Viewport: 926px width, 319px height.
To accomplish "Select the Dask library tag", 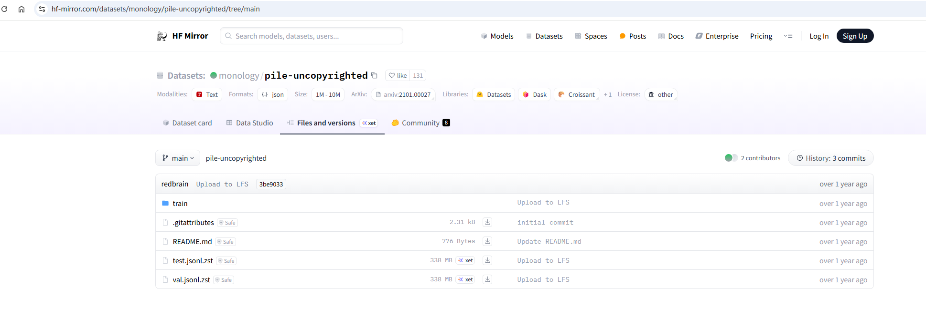I will point(535,95).
